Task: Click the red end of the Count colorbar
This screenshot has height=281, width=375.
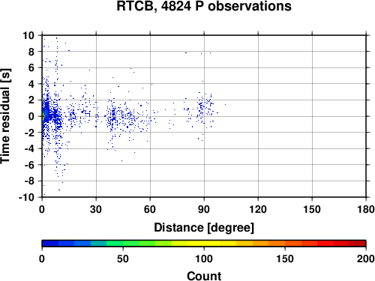Action: [358, 244]
